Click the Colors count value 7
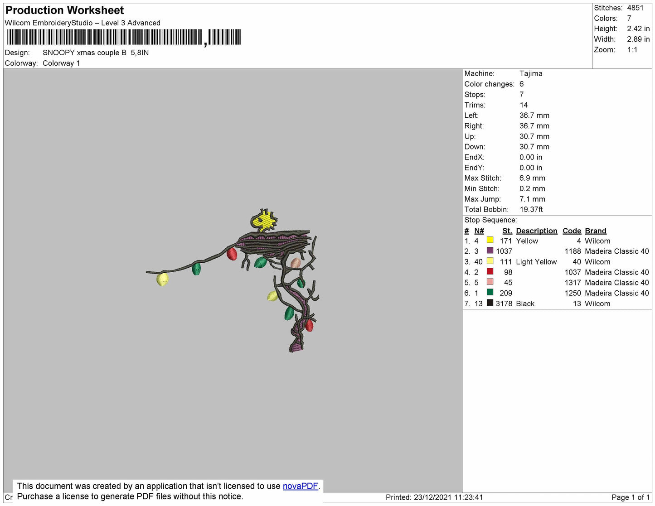This screenshot has height=506, width=655. [x=629, y=18]
